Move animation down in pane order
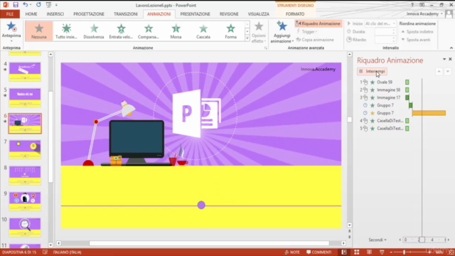This screenshot has height=256, width=455. coord(448,71)
